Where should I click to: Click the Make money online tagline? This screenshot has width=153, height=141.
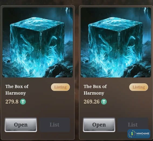143,136
